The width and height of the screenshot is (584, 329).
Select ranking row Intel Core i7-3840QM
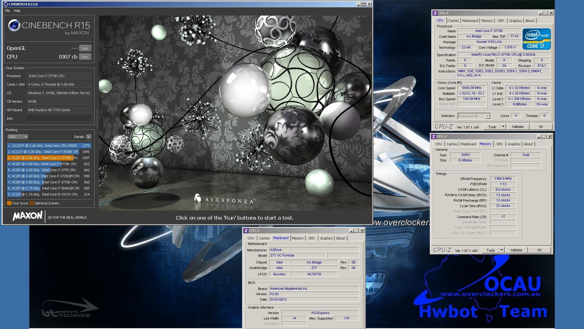(49, 188)
